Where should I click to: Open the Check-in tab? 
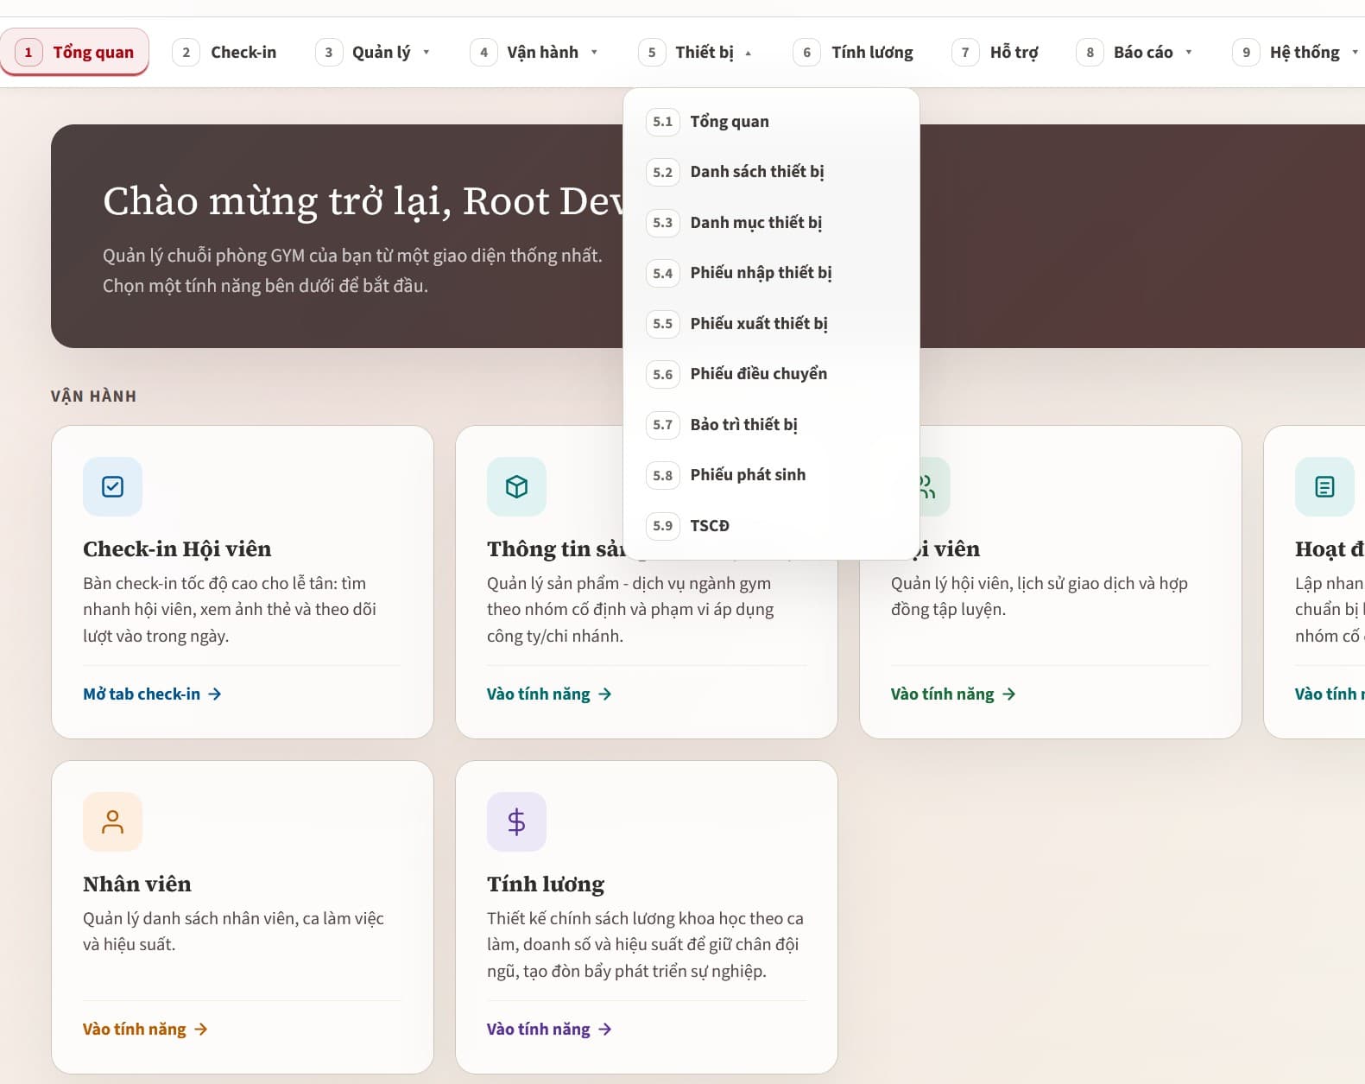coord(225,53)
